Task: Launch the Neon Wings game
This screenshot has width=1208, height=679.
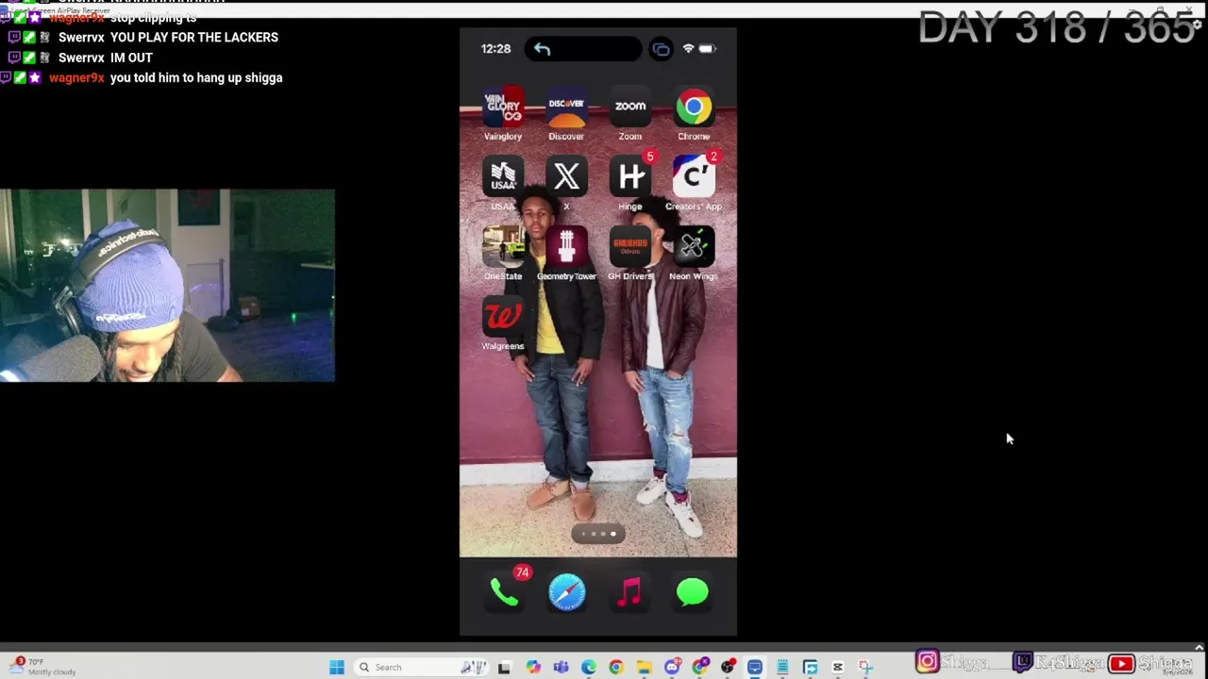Action: [x=694, y=248]
